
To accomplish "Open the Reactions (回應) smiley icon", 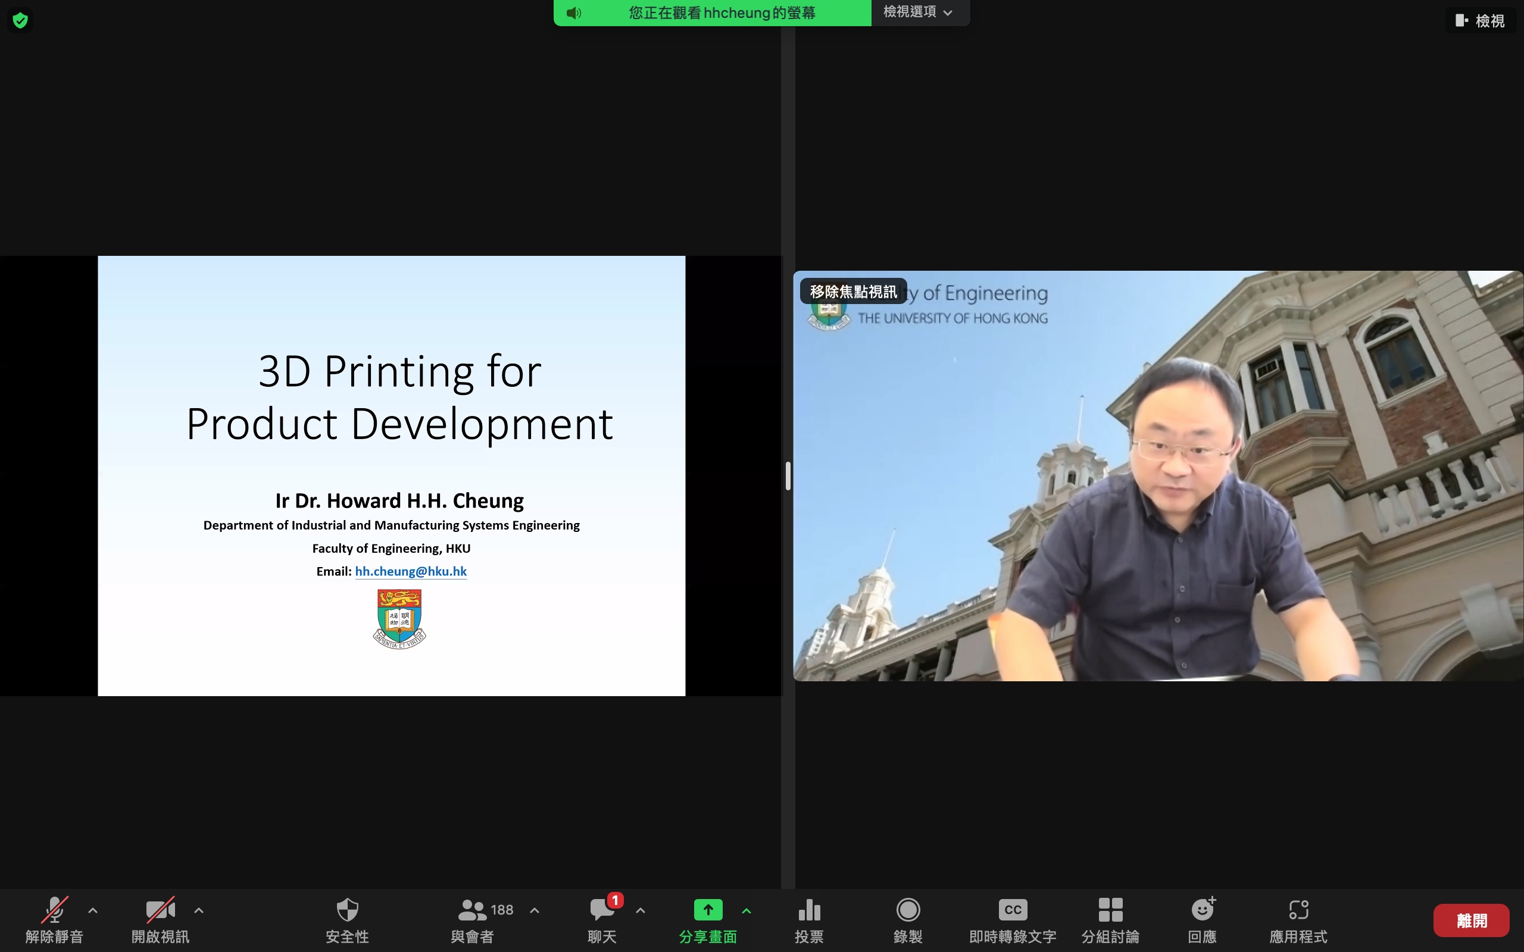I will pos(1202,910).
